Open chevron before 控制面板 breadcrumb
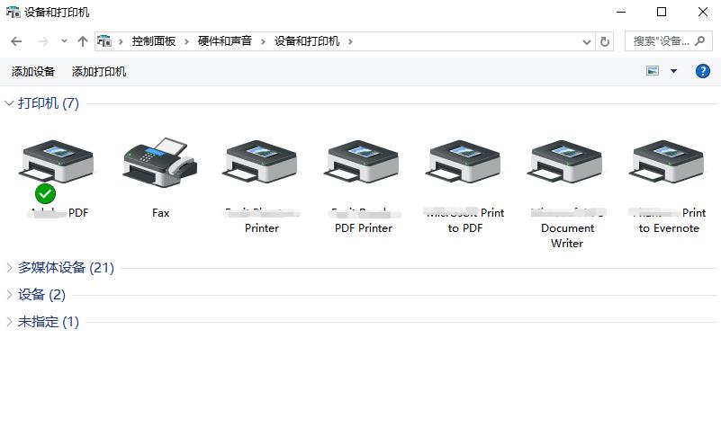The height and width of the screenshot is (445, 721). [121, 41]
